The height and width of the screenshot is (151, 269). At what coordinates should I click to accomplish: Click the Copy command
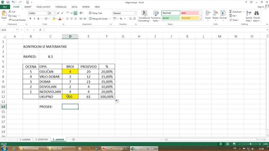click(x=13, y=16)
